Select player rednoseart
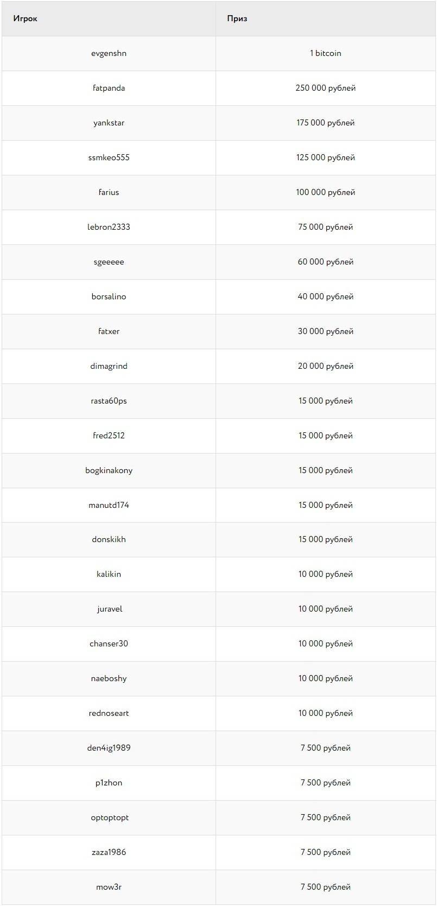437x906 pixels. pyautogui.click(x=109, y=713)
